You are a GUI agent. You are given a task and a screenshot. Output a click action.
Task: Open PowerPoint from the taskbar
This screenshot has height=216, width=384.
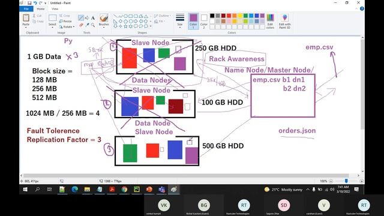pos(149,190)
